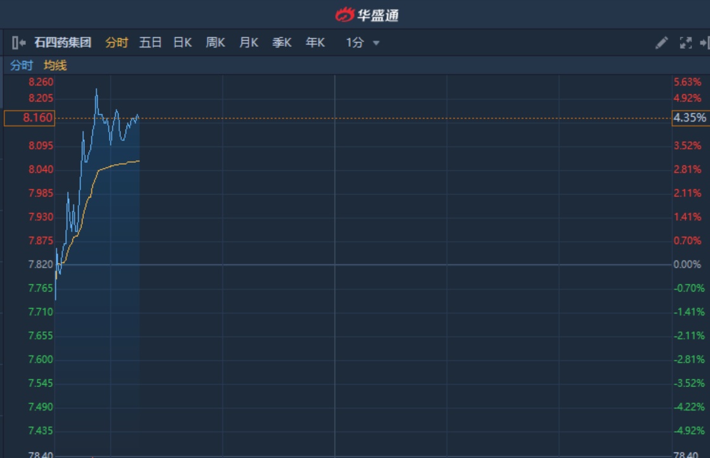Switch to the 日K chart tab
The width and height of the screenshot is (710, 458).
point(182,42)
